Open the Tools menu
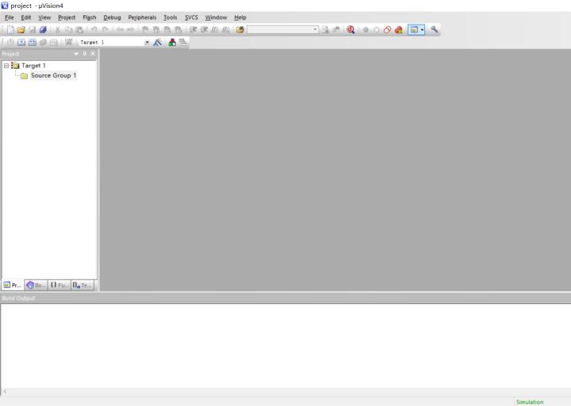 (x=170, y=17)
